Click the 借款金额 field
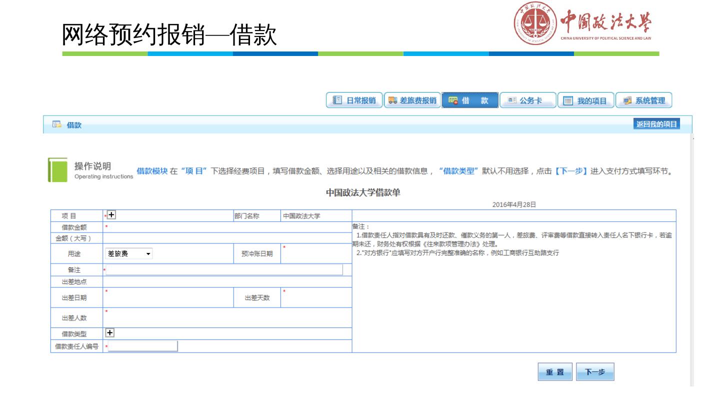This screenshot has height=405, width=720. pos(227,227)
